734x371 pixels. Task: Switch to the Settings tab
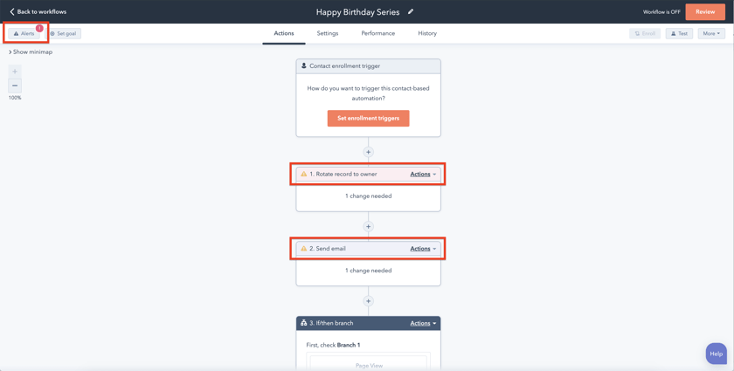328,33
